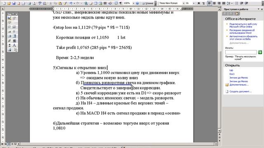Click the Open folder icon in toolbar
The width and height of the screenshot is (264, 148).
pos(9,3)
